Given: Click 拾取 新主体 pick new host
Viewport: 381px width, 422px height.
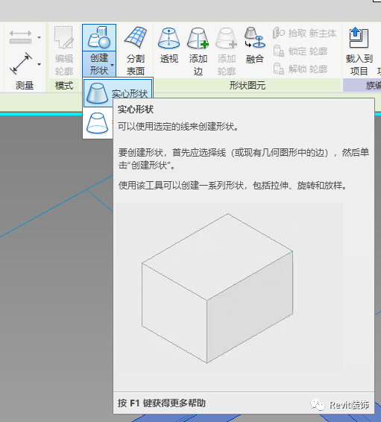Looking at the screenshot, I should pyautogui.click(x=304, y=34).
